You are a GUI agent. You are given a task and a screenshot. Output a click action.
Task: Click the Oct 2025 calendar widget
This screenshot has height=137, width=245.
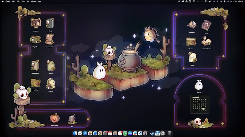[200, 104]
